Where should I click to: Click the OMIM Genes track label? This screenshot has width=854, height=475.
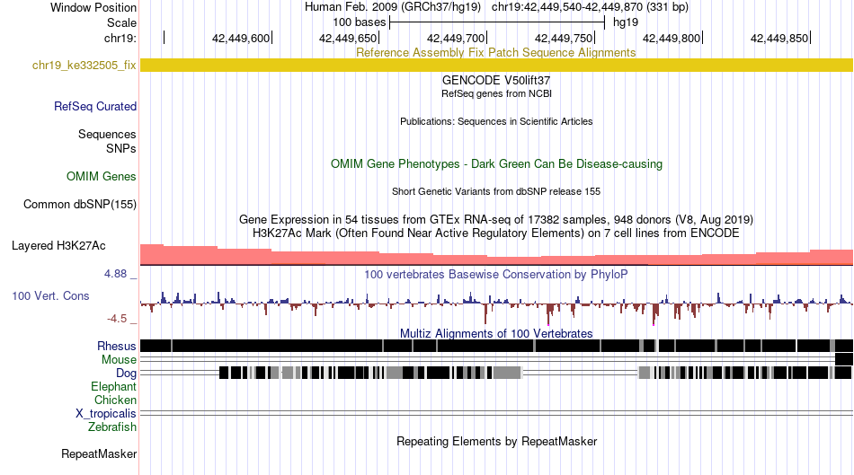[101, 176]
